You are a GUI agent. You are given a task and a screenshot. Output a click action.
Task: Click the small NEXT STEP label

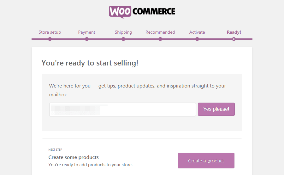[x=55, y=150]
